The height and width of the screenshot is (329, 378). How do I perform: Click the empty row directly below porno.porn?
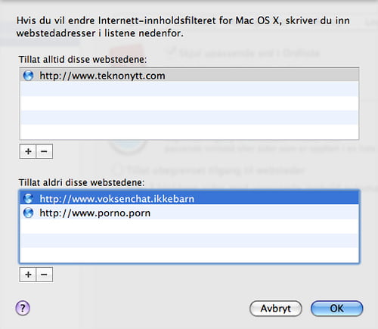pyautogui.click(x=189, y=226)
